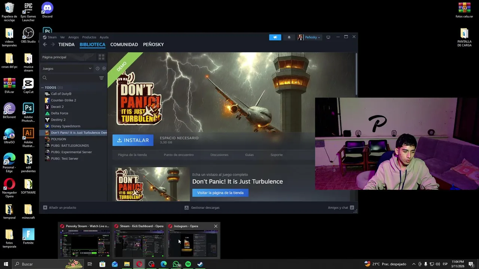The width and height of the screenshot is (479, 269).
Task: Open the PEÑOSKY profile tab
Action: 153,44
